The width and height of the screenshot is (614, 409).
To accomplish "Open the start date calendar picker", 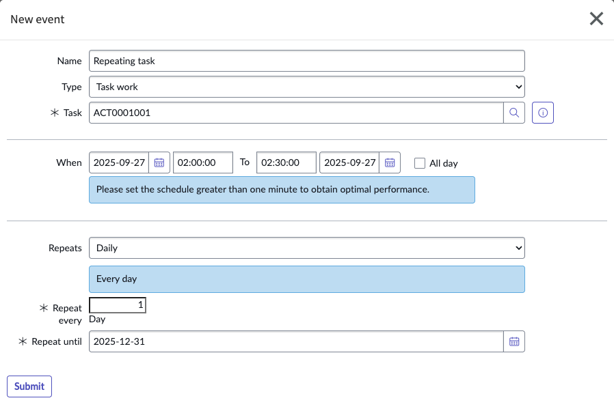I will [x=159, y=163].
